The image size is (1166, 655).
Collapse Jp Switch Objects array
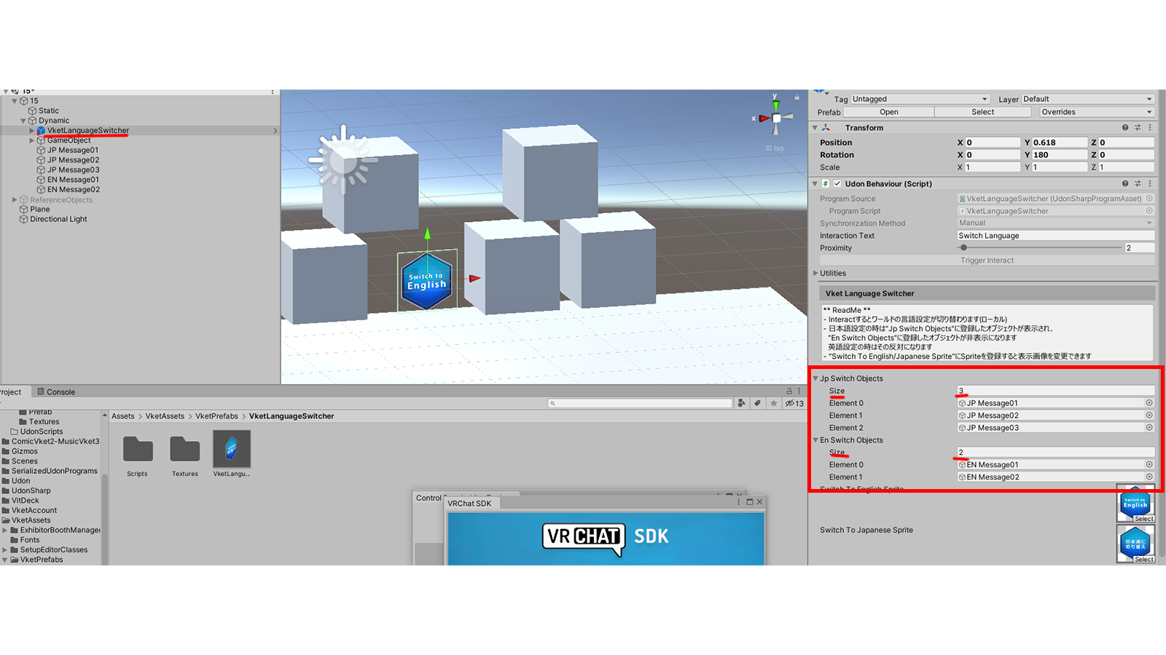tap(815, 378)
